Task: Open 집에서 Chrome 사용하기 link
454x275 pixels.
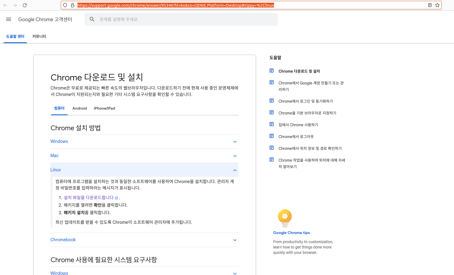Action: coord(298,125)
